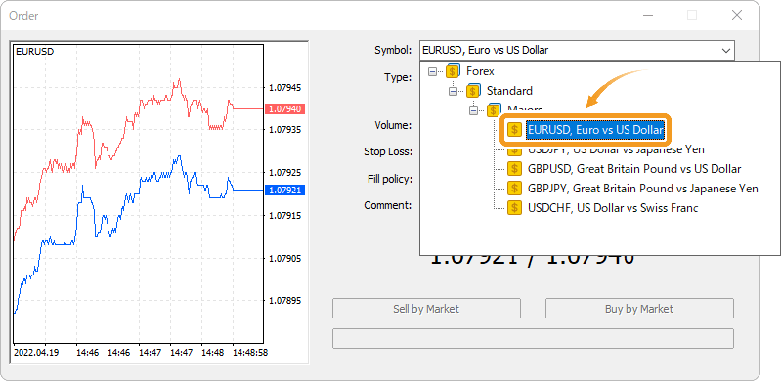Click the EURUSD chart title
781x381 pixels.
pos(35,51)
